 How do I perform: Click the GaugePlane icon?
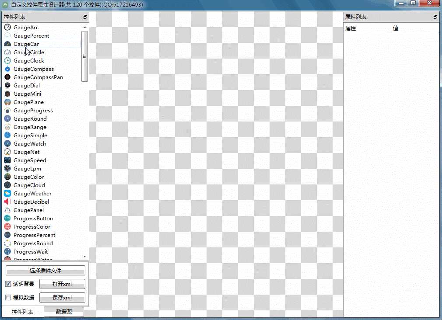click(7, 102)
